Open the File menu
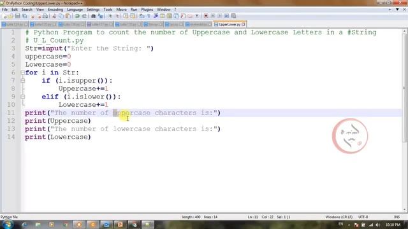 (x=4, y=10)
